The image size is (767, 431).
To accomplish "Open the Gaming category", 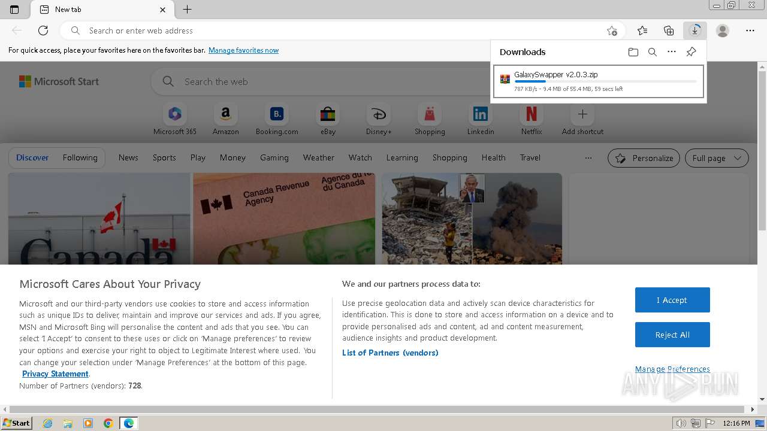I will pos(274,157).
